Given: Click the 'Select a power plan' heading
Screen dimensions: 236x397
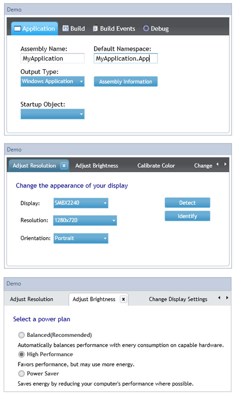Looking at the screenshot, I should (x=42, y=319).
